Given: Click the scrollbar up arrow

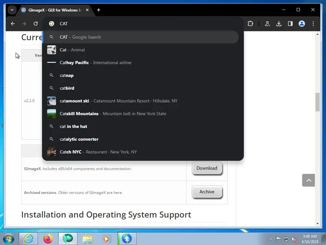Looking at the screenshot, I should (317, 34).
